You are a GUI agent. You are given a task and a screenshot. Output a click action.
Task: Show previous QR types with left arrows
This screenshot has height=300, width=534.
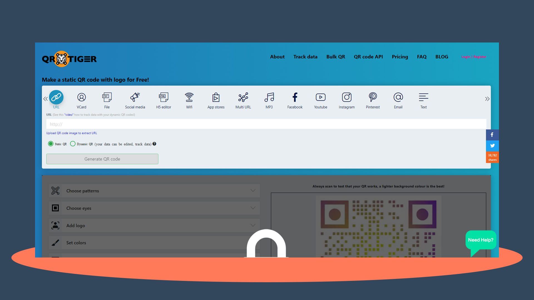45,99
